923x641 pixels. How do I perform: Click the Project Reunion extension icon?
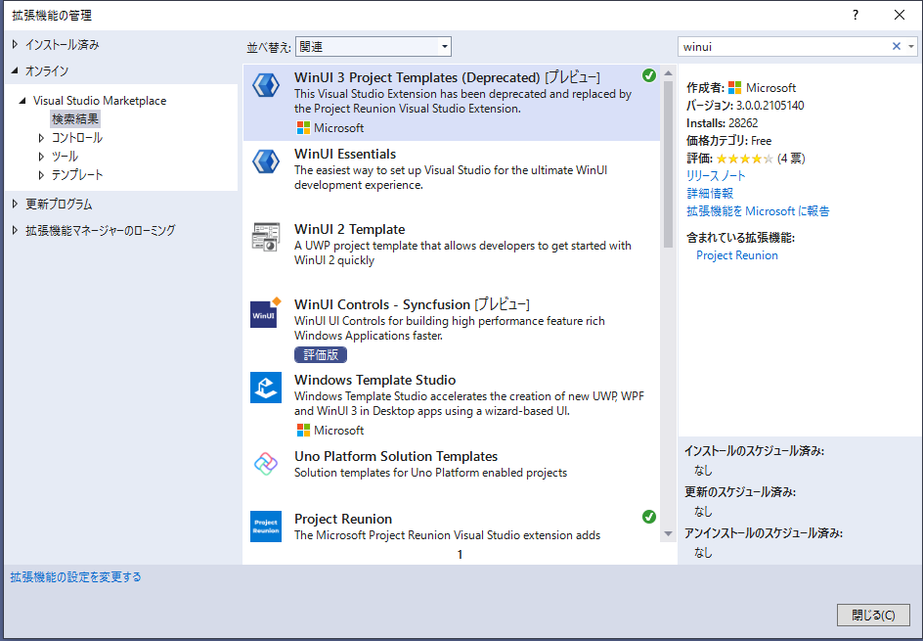tap(266, 527)
